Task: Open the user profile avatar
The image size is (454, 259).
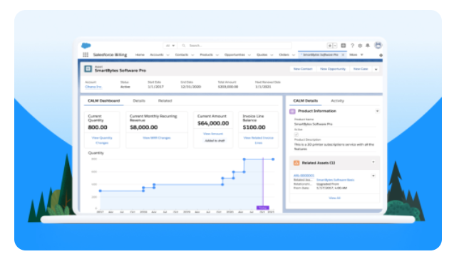Action: [378, 45]
